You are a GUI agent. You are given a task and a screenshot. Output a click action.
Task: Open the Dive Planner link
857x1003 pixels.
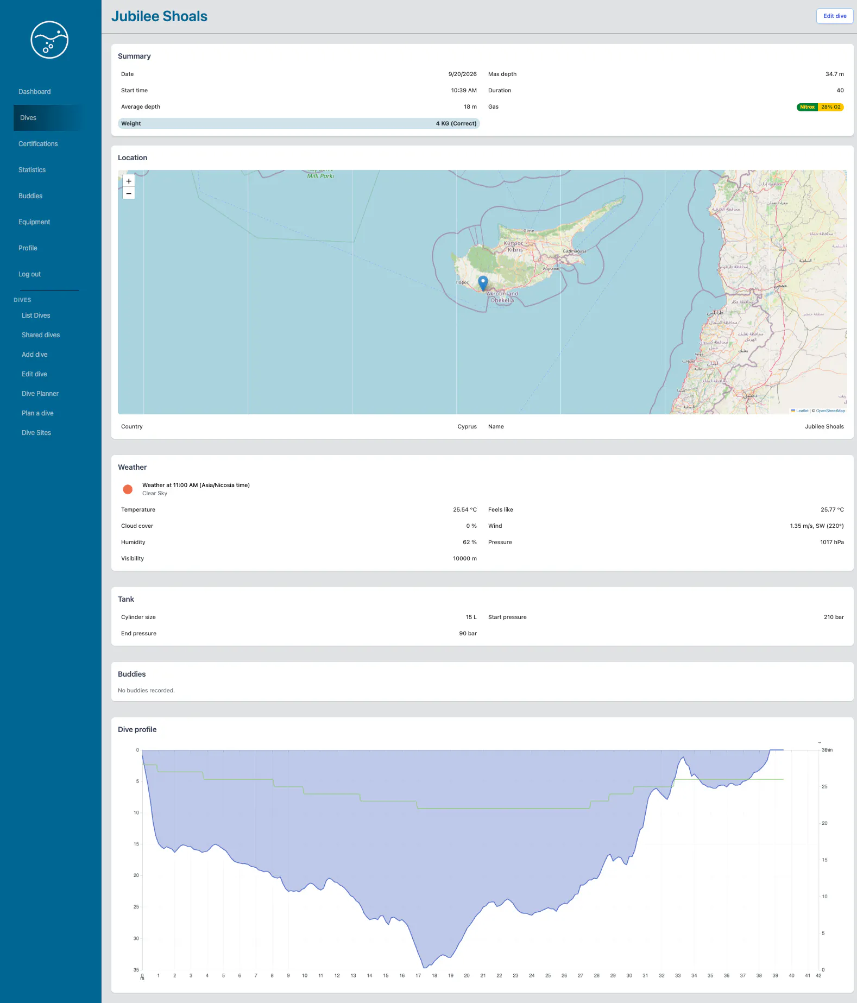pos(40,394)
